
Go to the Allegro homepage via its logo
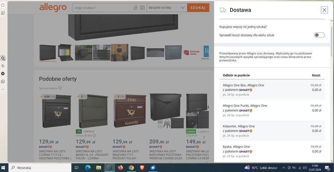click(x=53, y=8)
